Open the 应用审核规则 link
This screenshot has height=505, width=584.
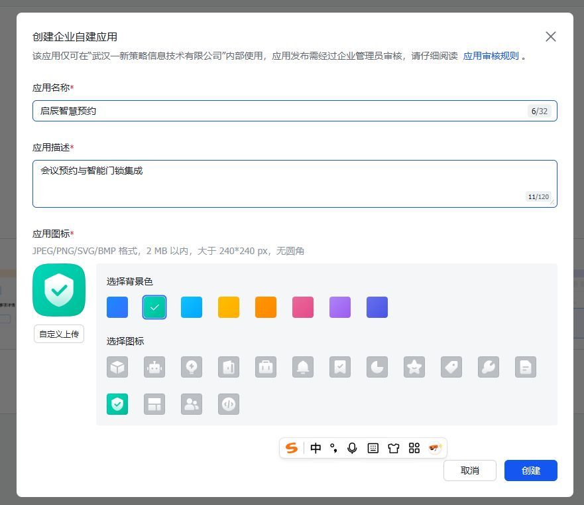[491, 56]
